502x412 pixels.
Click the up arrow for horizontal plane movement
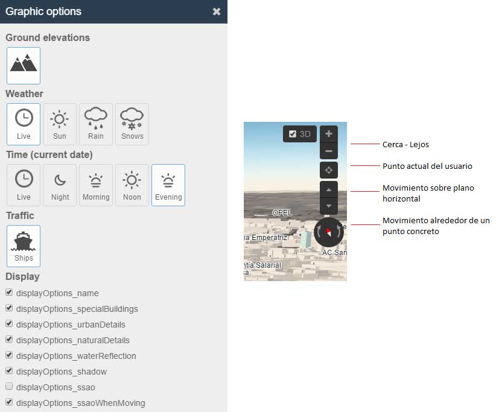329,190
